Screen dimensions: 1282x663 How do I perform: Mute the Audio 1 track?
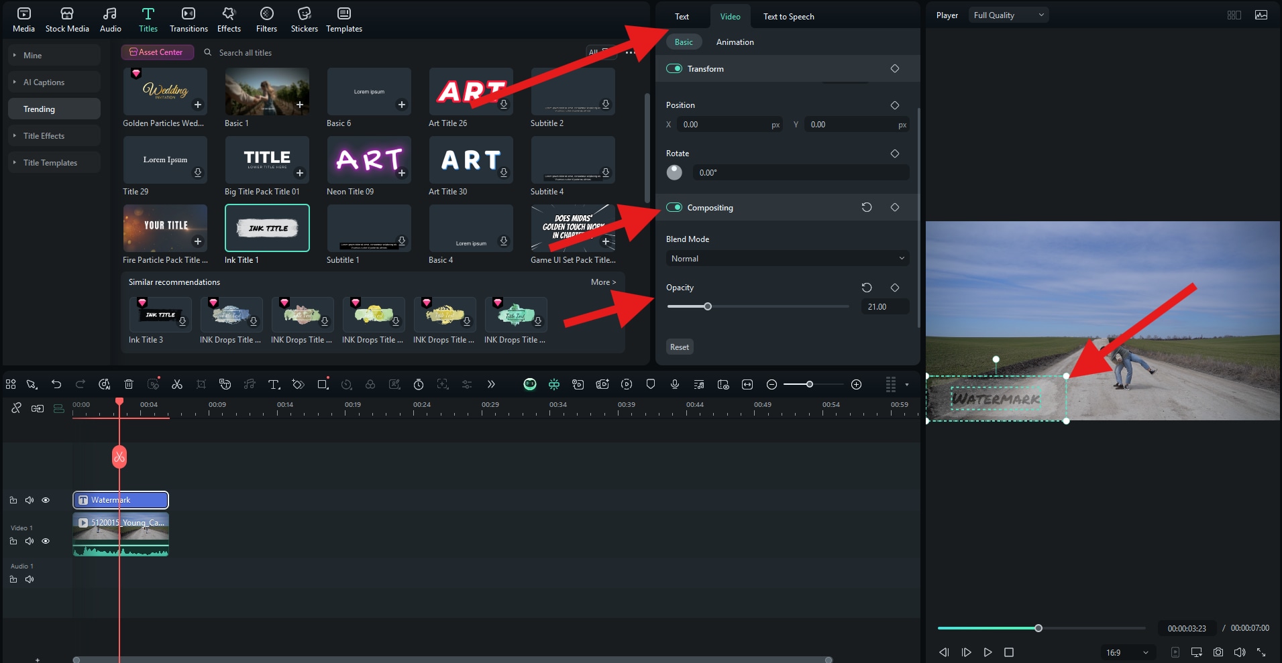[30, 579]
